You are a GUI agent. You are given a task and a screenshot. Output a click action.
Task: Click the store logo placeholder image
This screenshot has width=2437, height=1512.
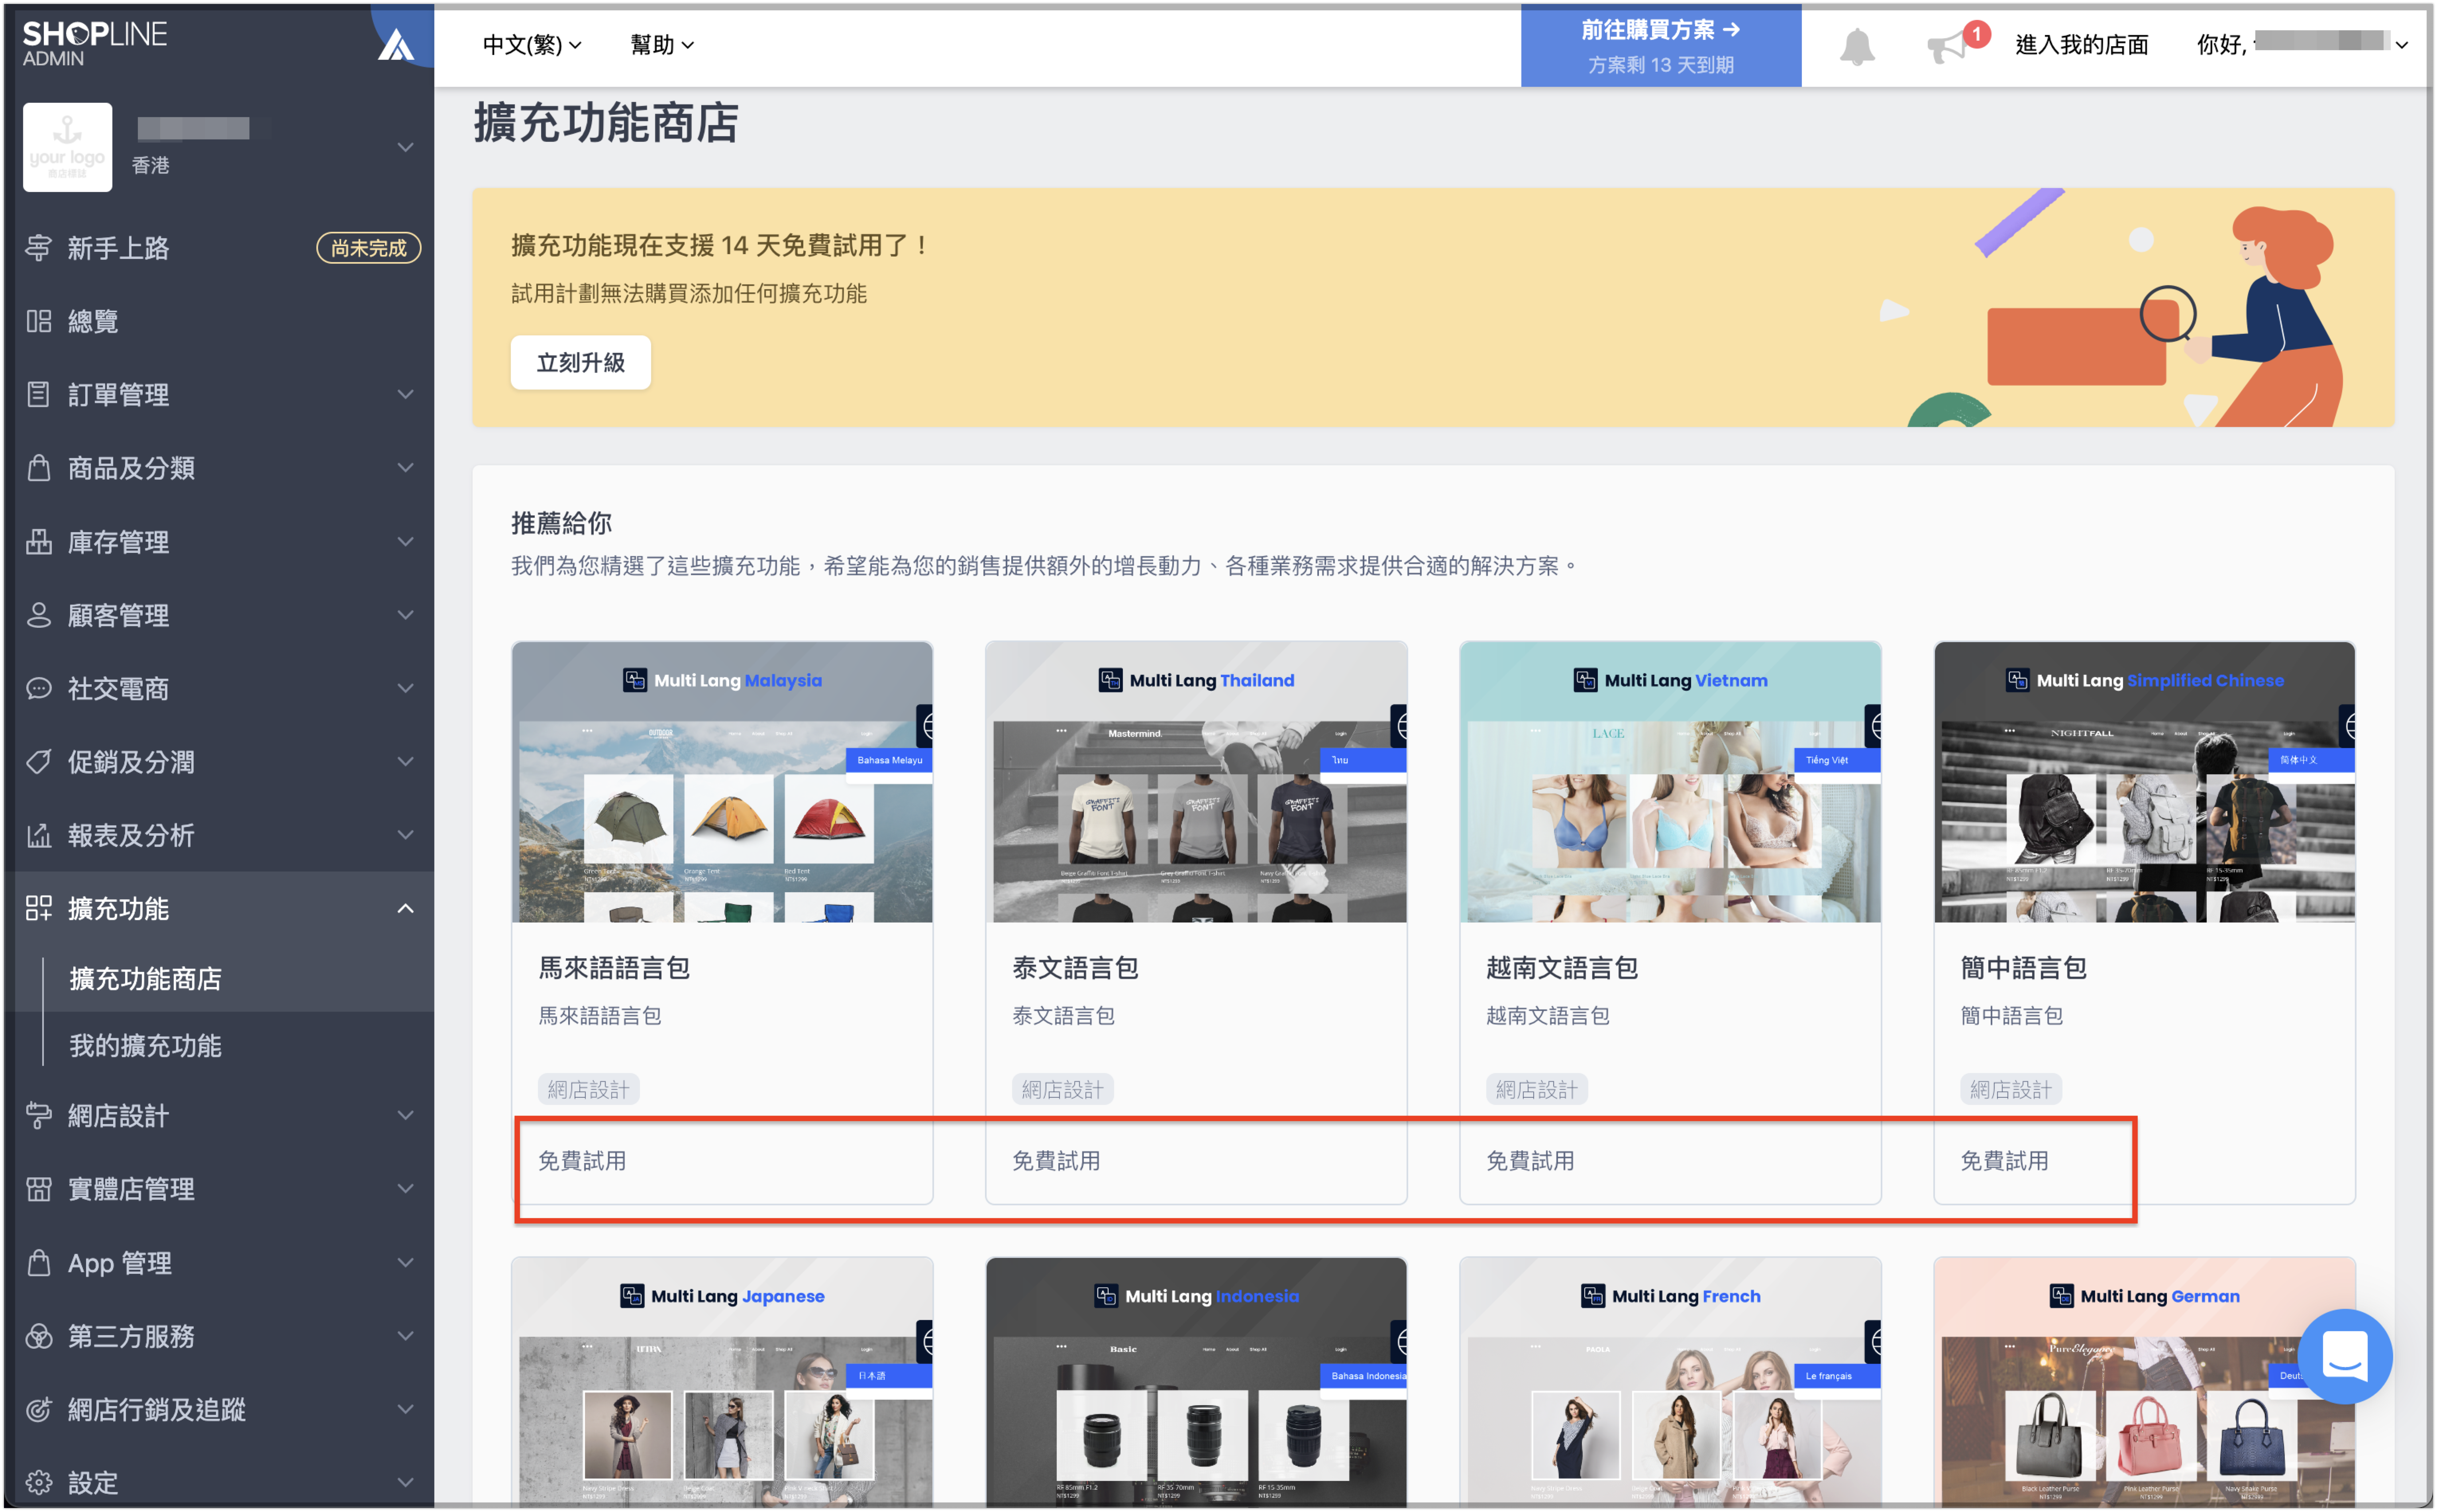pyautogui.click(x=67, y=147)
